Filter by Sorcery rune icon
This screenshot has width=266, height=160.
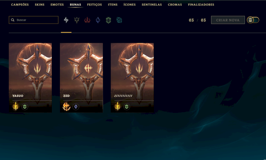(x=98, y=20)
